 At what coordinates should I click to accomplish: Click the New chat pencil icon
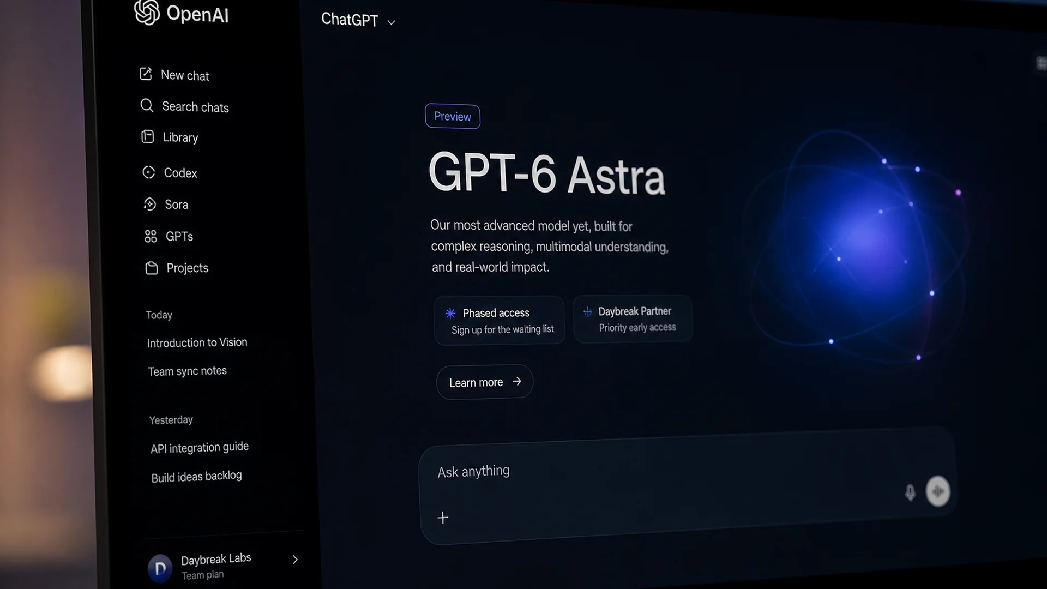click(146, 74)
